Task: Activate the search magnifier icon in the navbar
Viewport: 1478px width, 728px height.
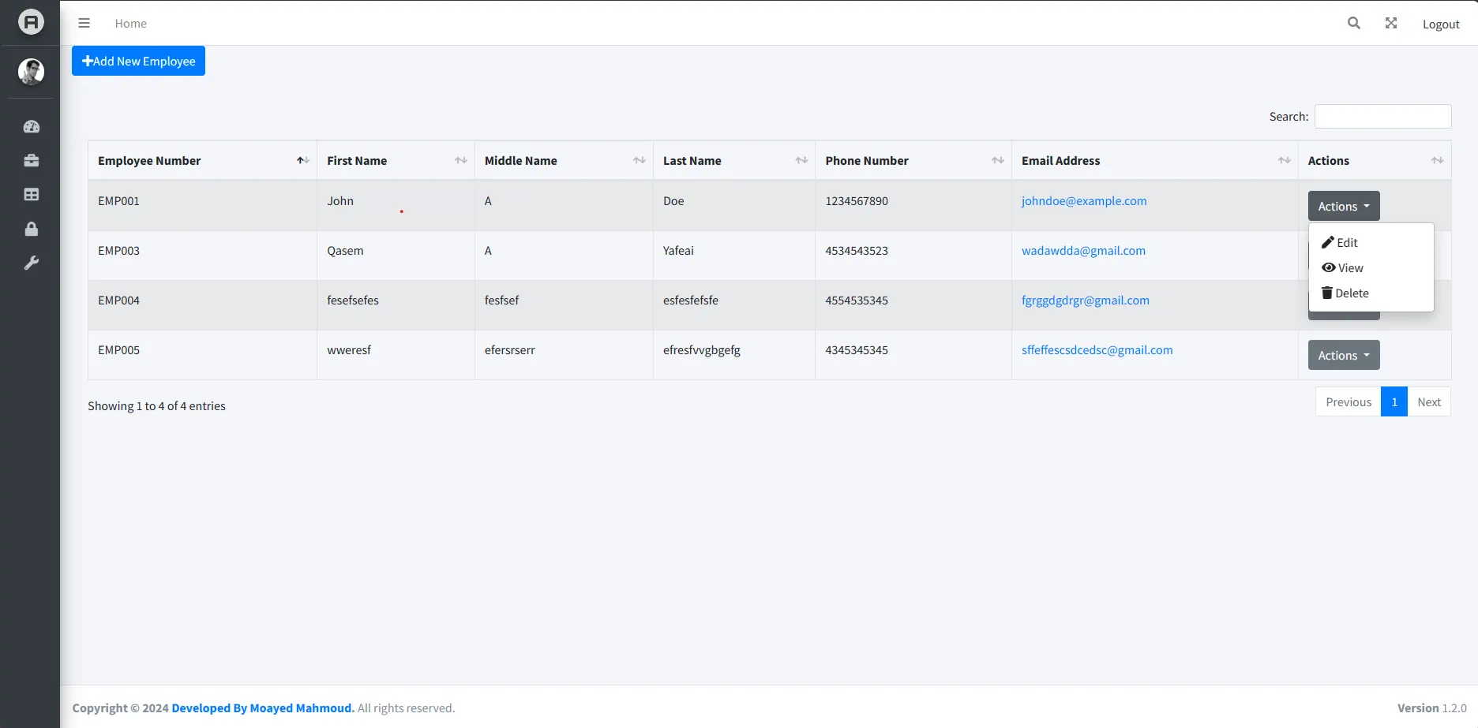Action: (1353, 23)
